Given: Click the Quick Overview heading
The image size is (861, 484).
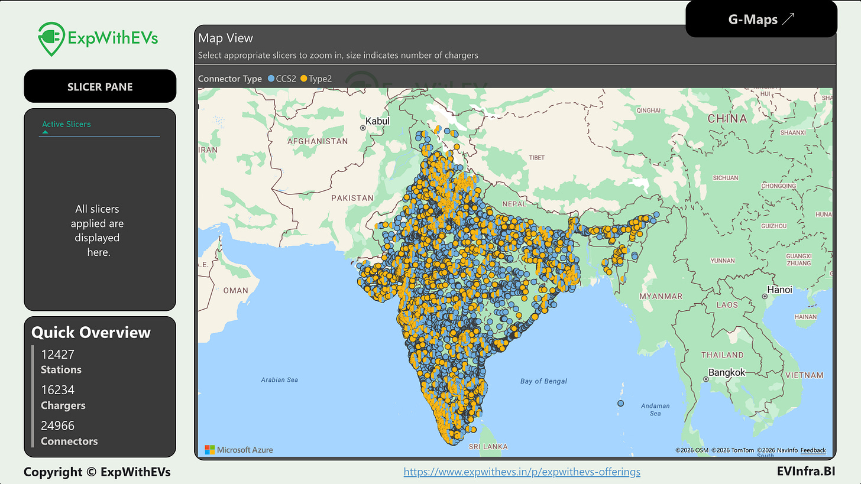Looking at the screenshot, I should click(x=91, y=333).
